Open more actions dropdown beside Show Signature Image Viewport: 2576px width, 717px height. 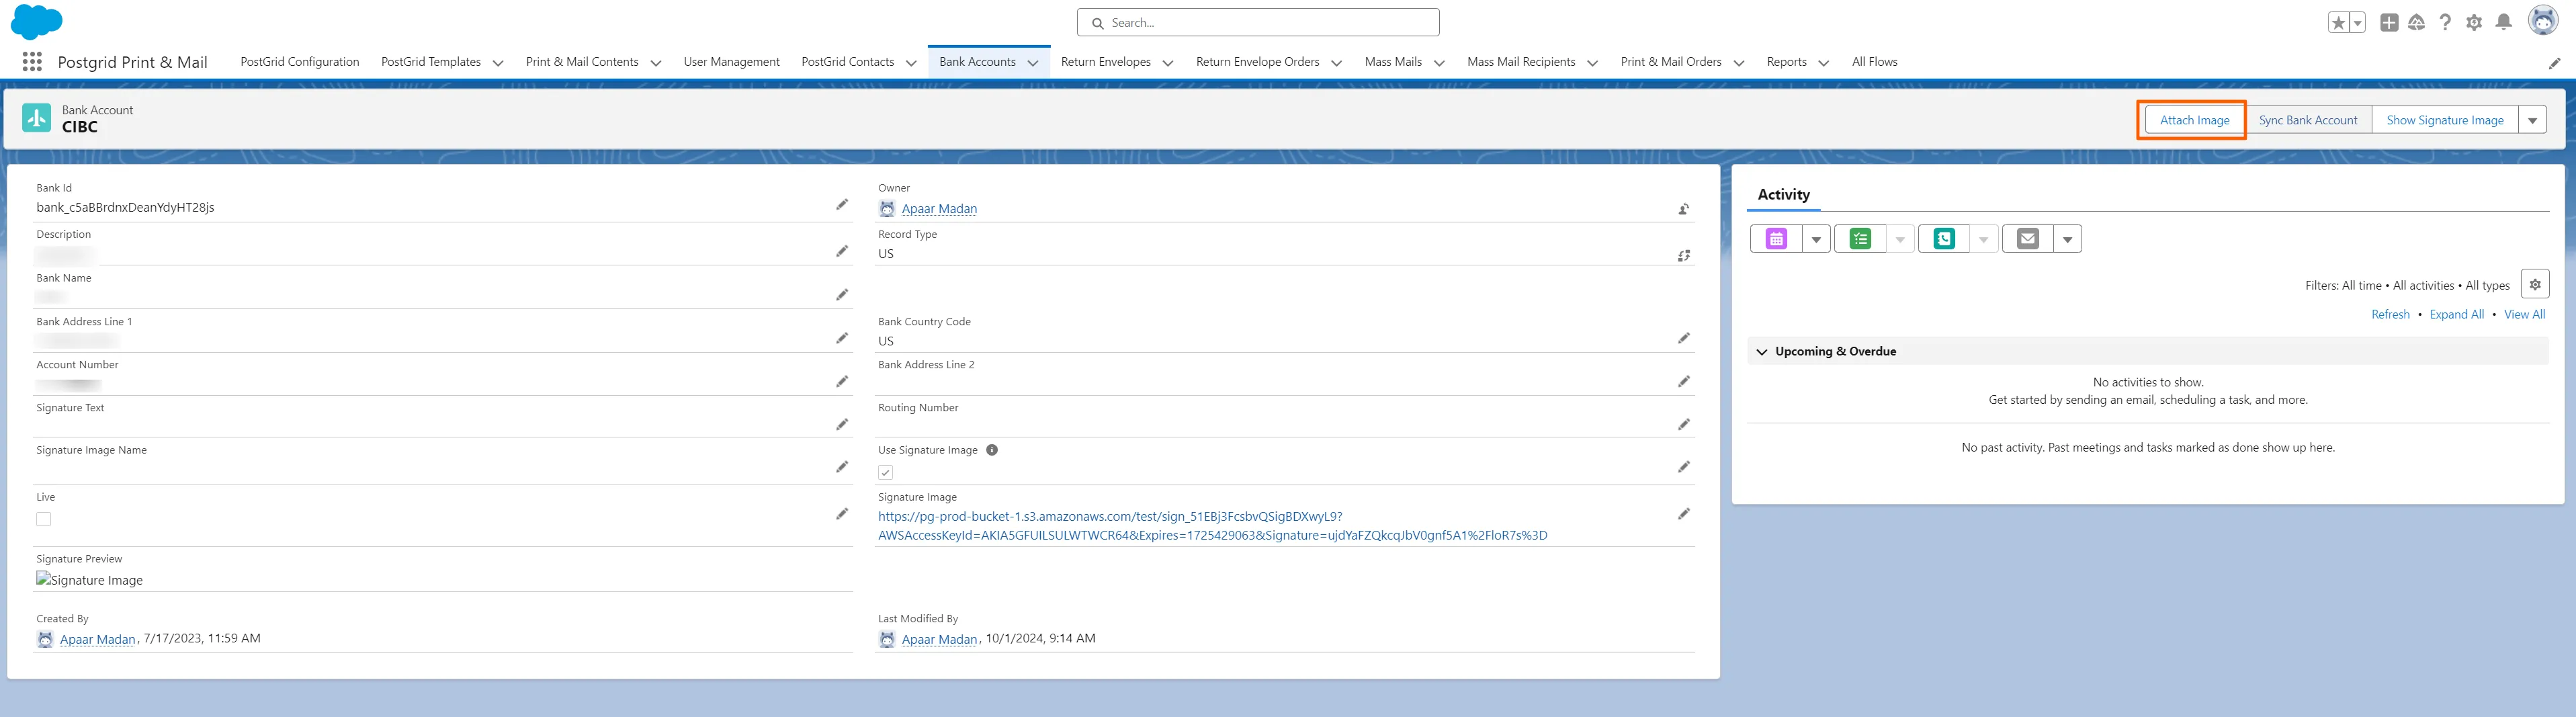(2532, 121)
